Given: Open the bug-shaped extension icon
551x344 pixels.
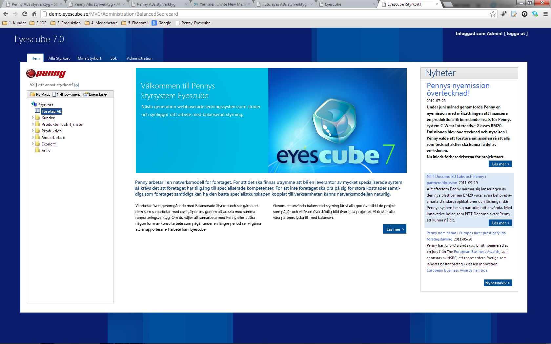Looking at the screenshot, I should click(x=503, y=14).
